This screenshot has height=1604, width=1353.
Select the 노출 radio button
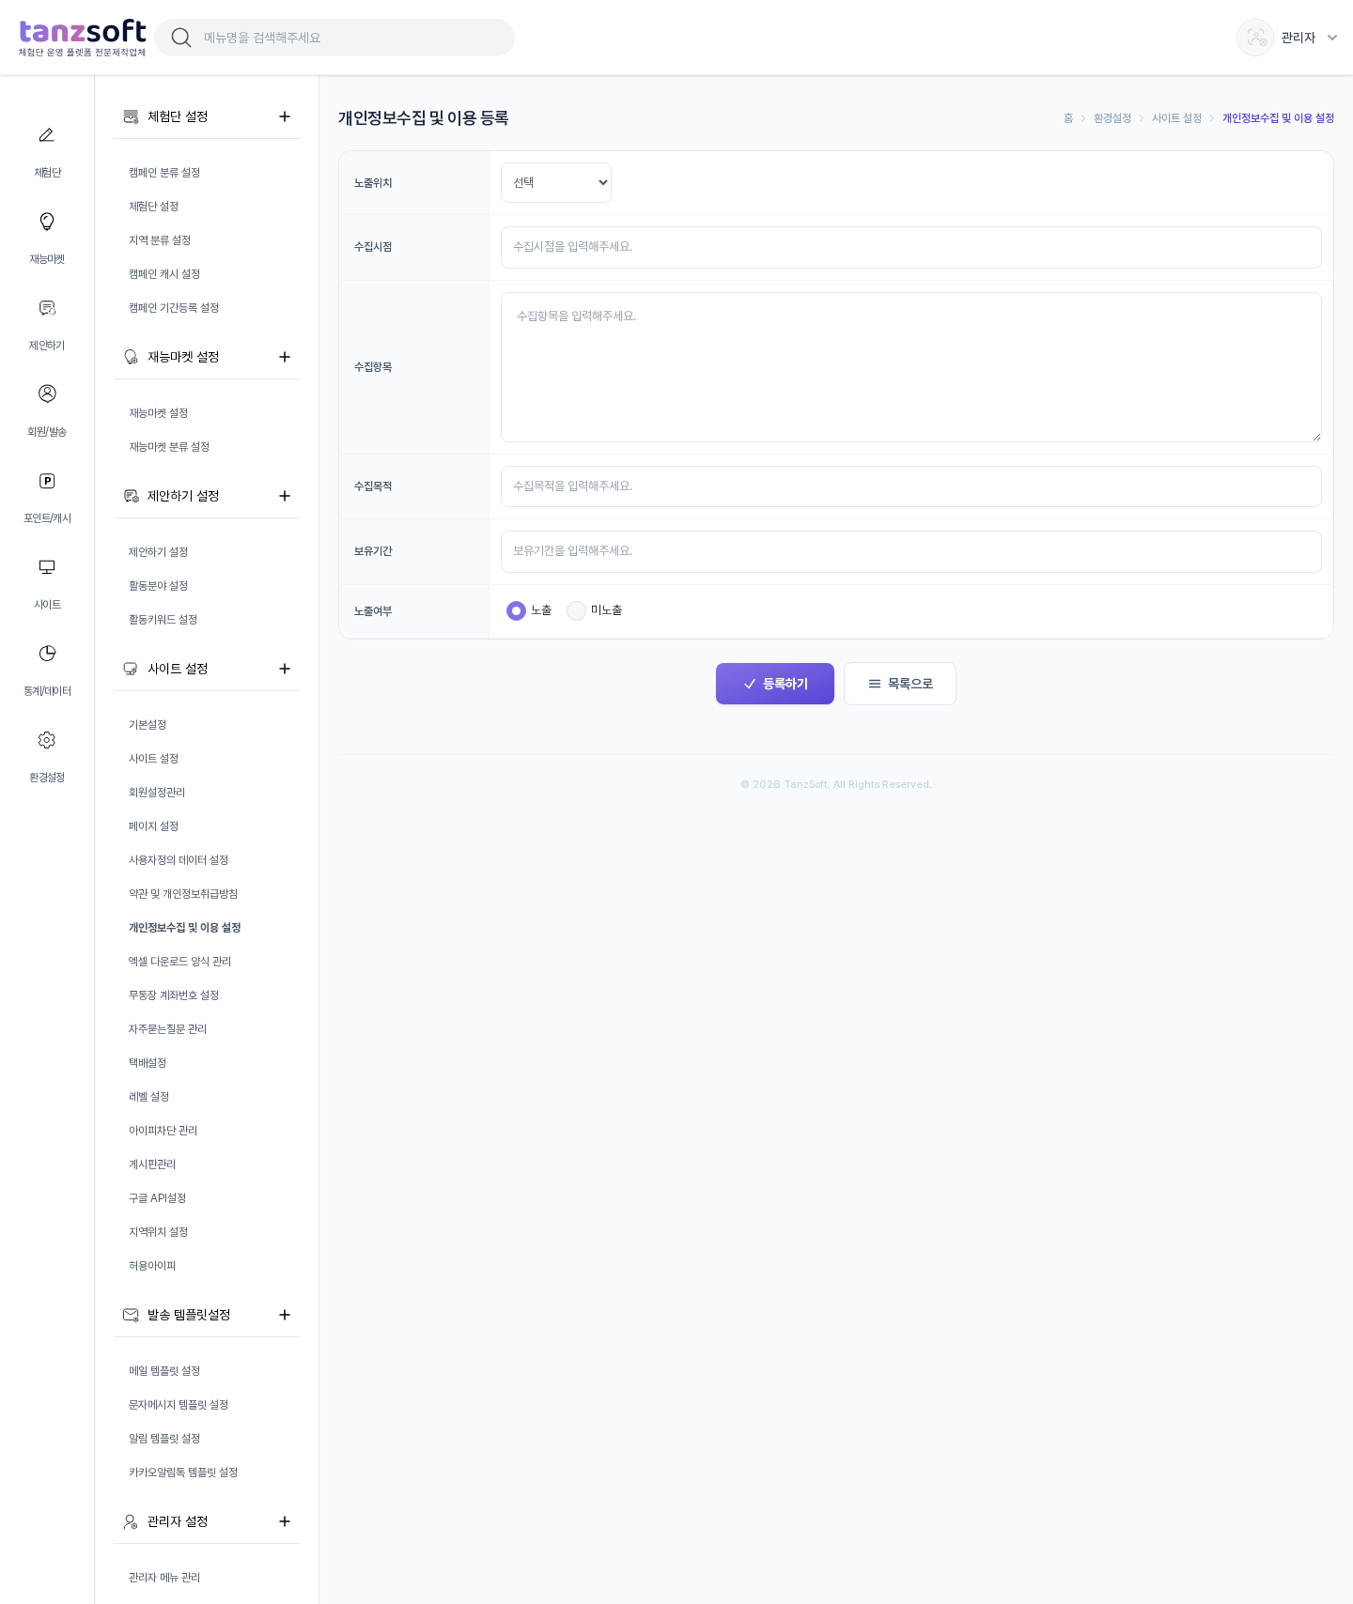point(516,610)
